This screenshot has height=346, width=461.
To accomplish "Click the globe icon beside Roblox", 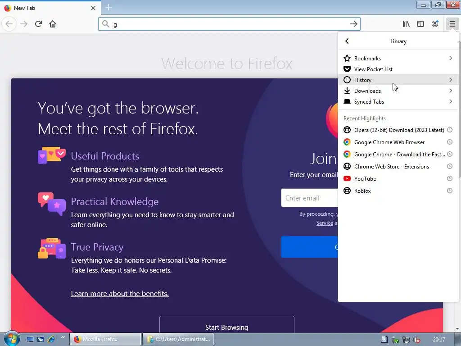I will 347,191.
